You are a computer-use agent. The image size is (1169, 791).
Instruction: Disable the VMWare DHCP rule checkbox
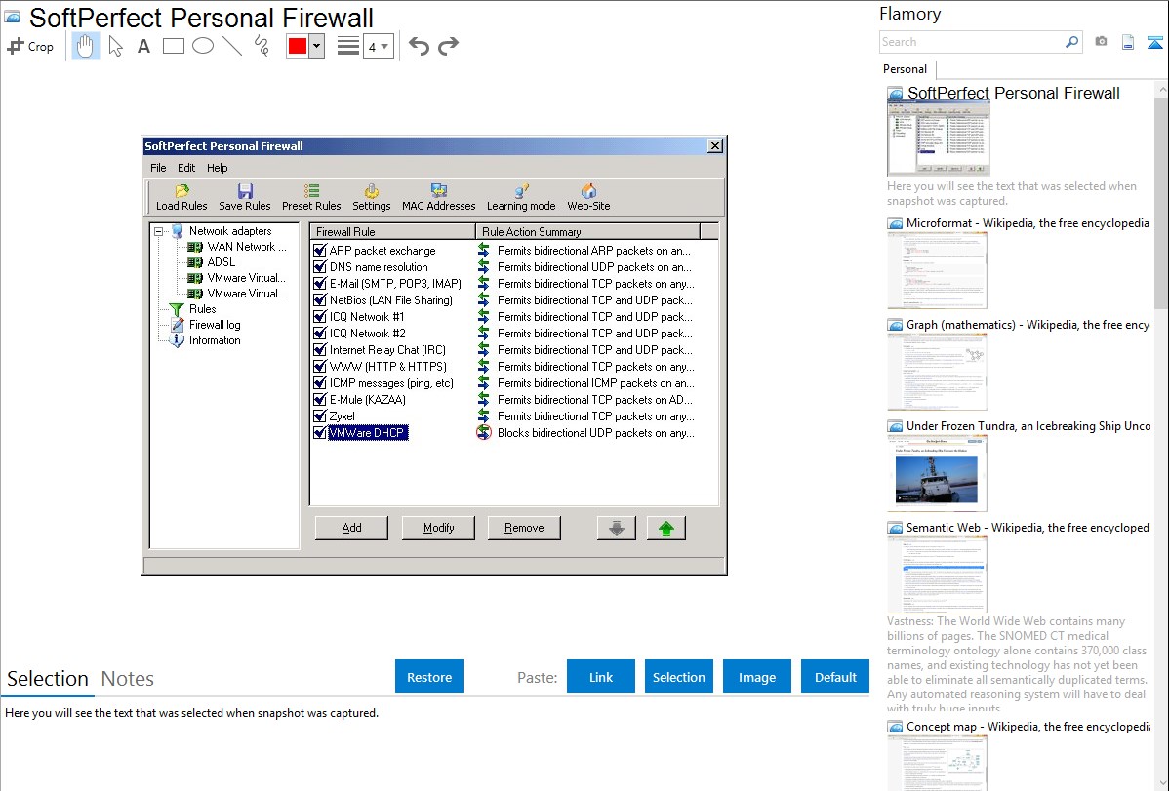[x=319, y=433]
